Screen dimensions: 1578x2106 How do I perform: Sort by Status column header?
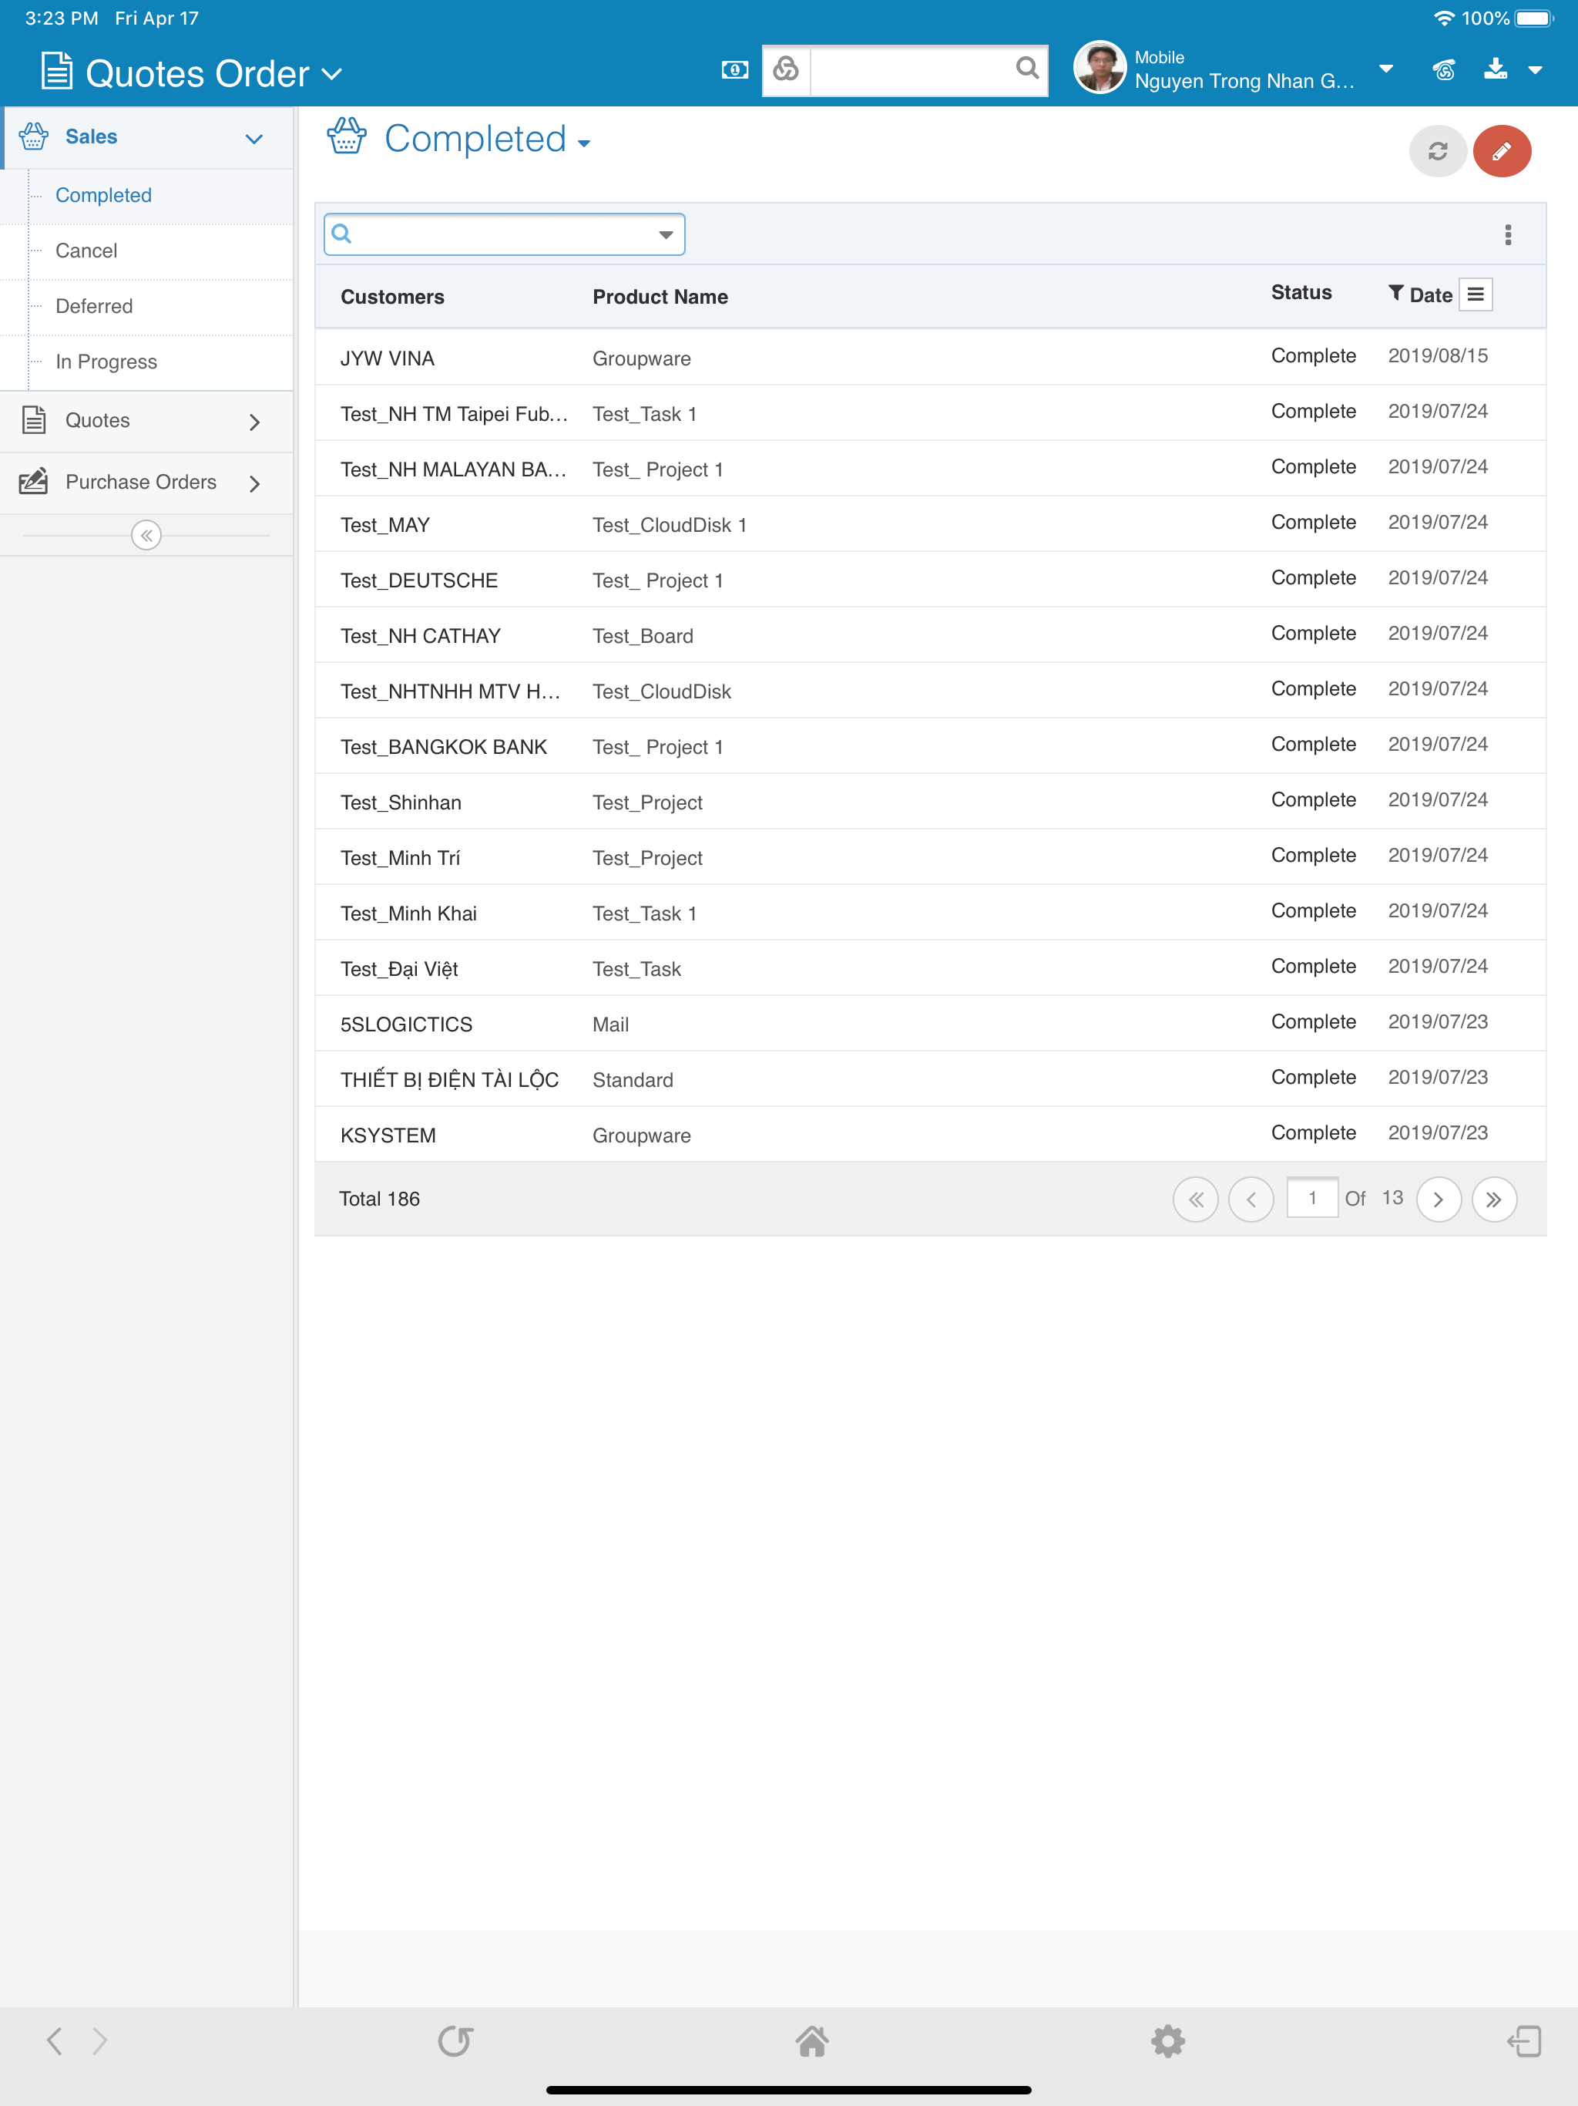(x=1301, y=292)
